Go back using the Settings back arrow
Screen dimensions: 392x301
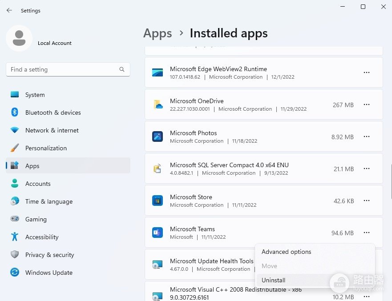pyautogui.click(x=9, y=10)
